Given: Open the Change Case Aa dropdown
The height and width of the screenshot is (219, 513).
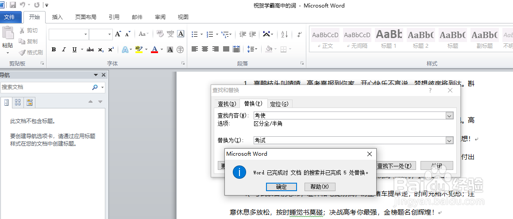Looking at the screenshot, I should pyautogui.click(x=143, y=34).
